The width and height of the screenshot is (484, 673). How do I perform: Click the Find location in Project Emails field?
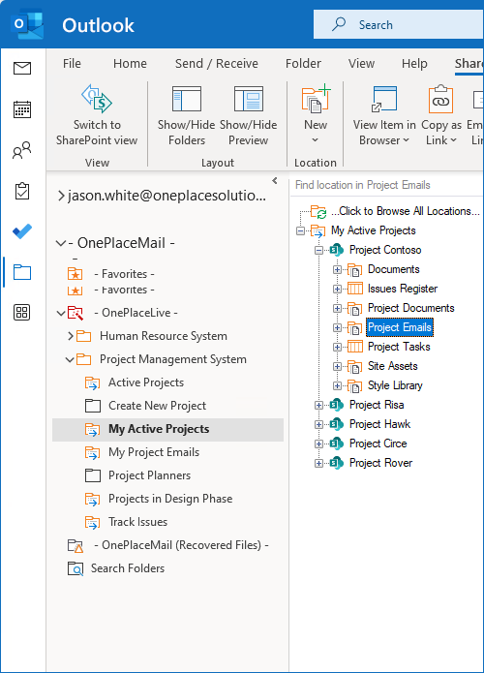click(388, 185)
